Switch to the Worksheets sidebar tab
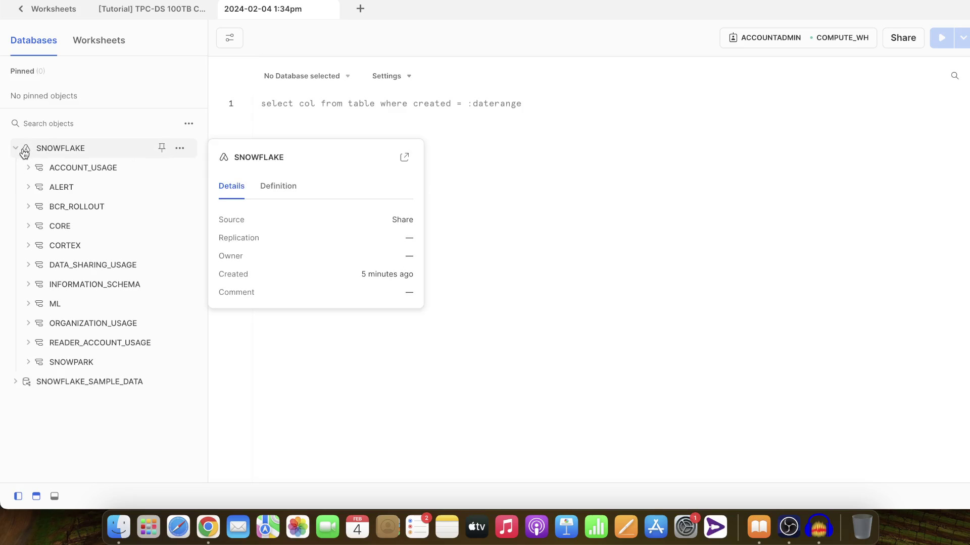 click(99, 40)
